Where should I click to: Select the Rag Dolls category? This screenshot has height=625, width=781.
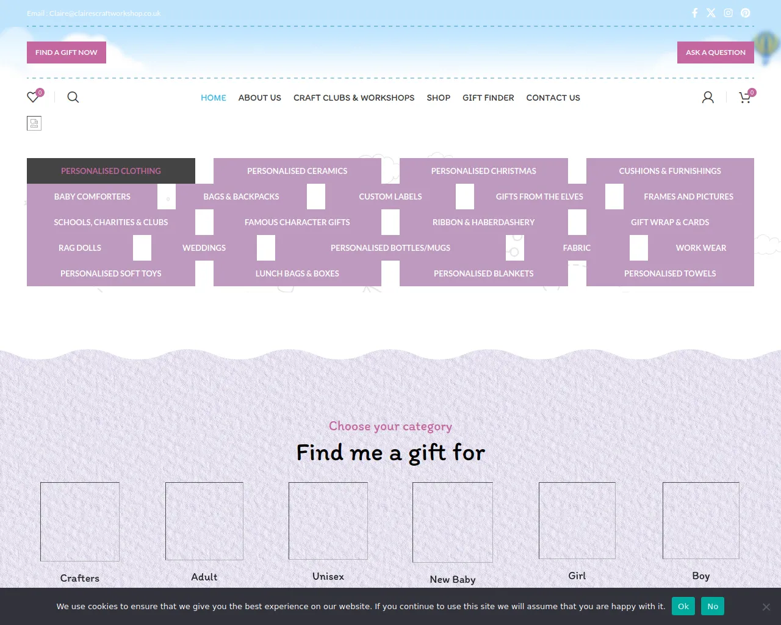[80, 248]
